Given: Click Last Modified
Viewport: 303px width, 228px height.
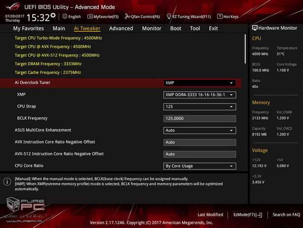Looking at the screenshot, I should coord(210,215).
